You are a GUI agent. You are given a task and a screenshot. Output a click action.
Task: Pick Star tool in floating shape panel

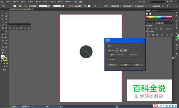[25, 28]
